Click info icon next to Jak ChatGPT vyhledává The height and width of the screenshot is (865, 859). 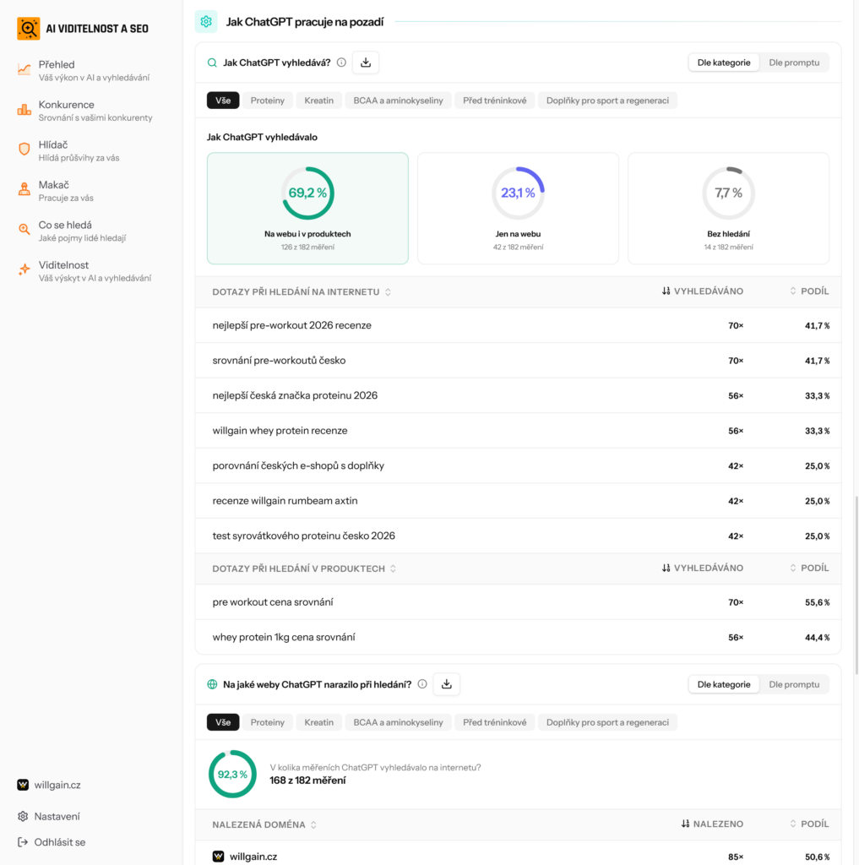click(x=341, y=63)
